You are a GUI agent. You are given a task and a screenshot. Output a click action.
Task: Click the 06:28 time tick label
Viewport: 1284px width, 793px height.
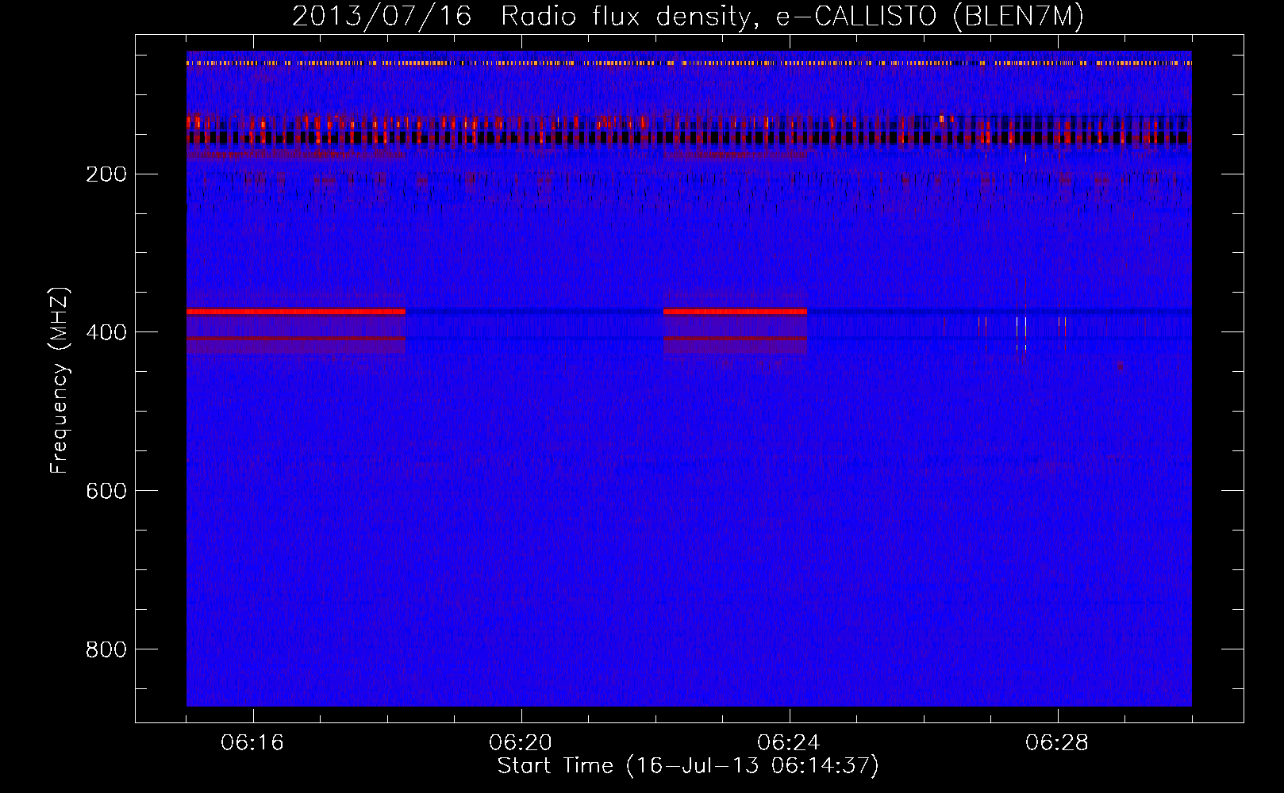[x=1057, y=743]
